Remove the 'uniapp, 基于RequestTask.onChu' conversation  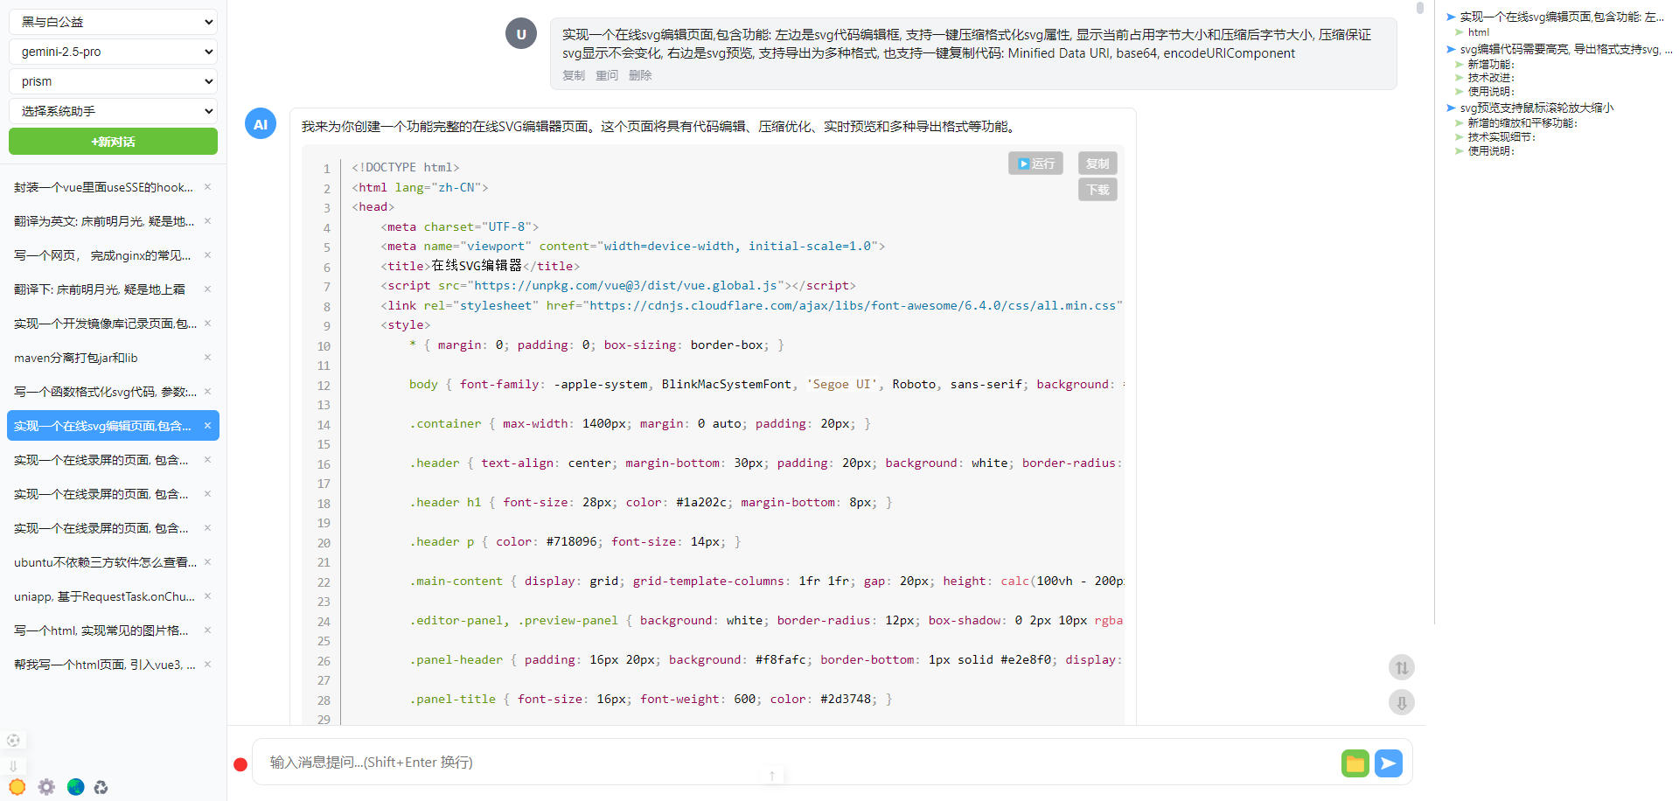click(x=207, y=596)
